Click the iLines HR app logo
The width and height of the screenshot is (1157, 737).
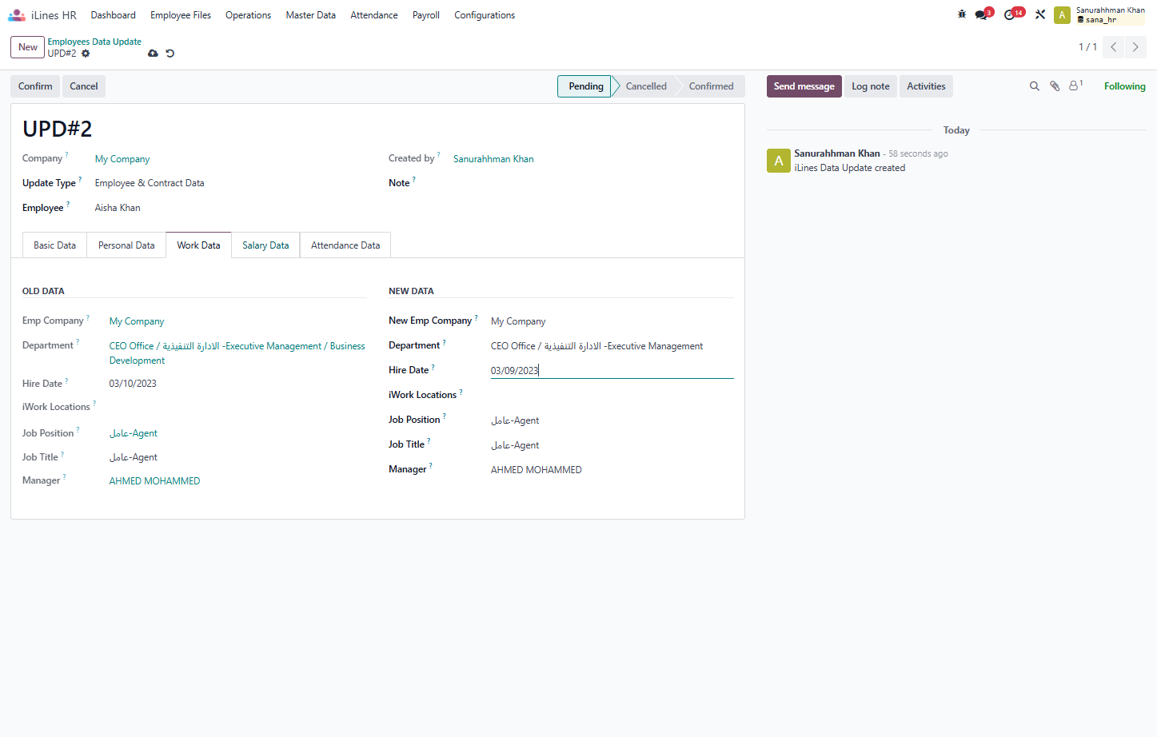17,15
